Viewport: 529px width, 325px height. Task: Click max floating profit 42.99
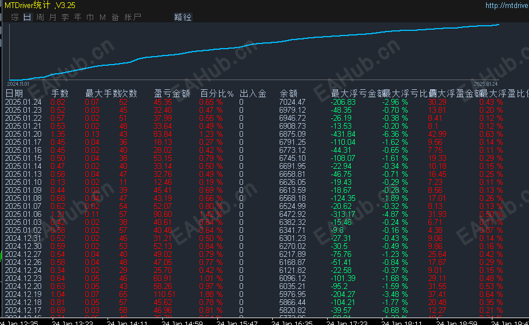(437, 134)
